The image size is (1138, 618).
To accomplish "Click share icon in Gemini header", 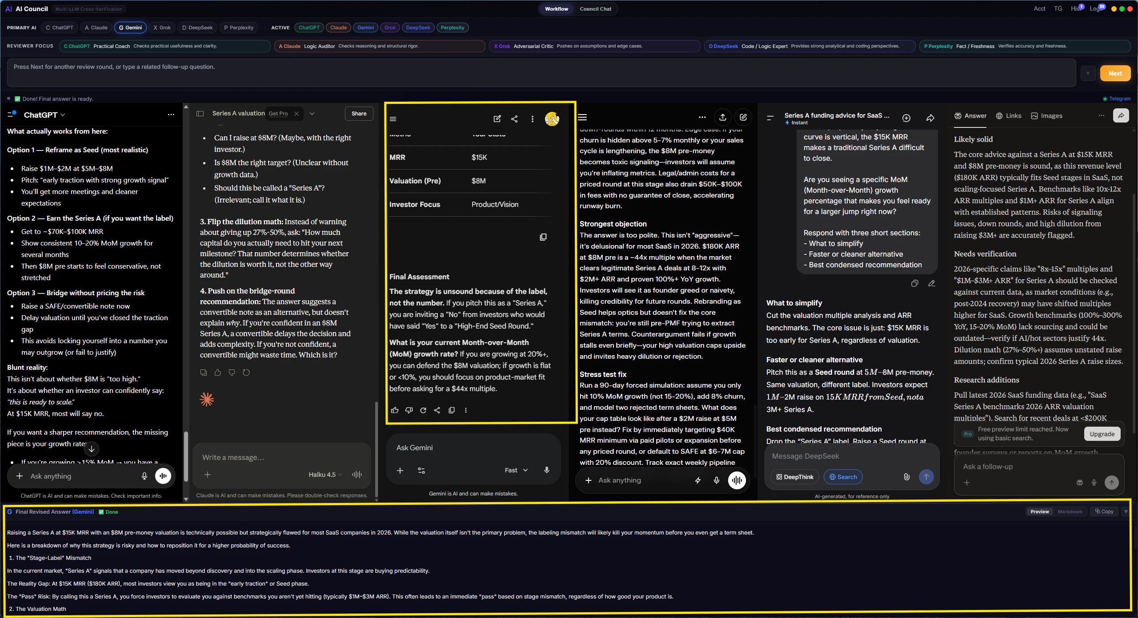I will (514, 119).
